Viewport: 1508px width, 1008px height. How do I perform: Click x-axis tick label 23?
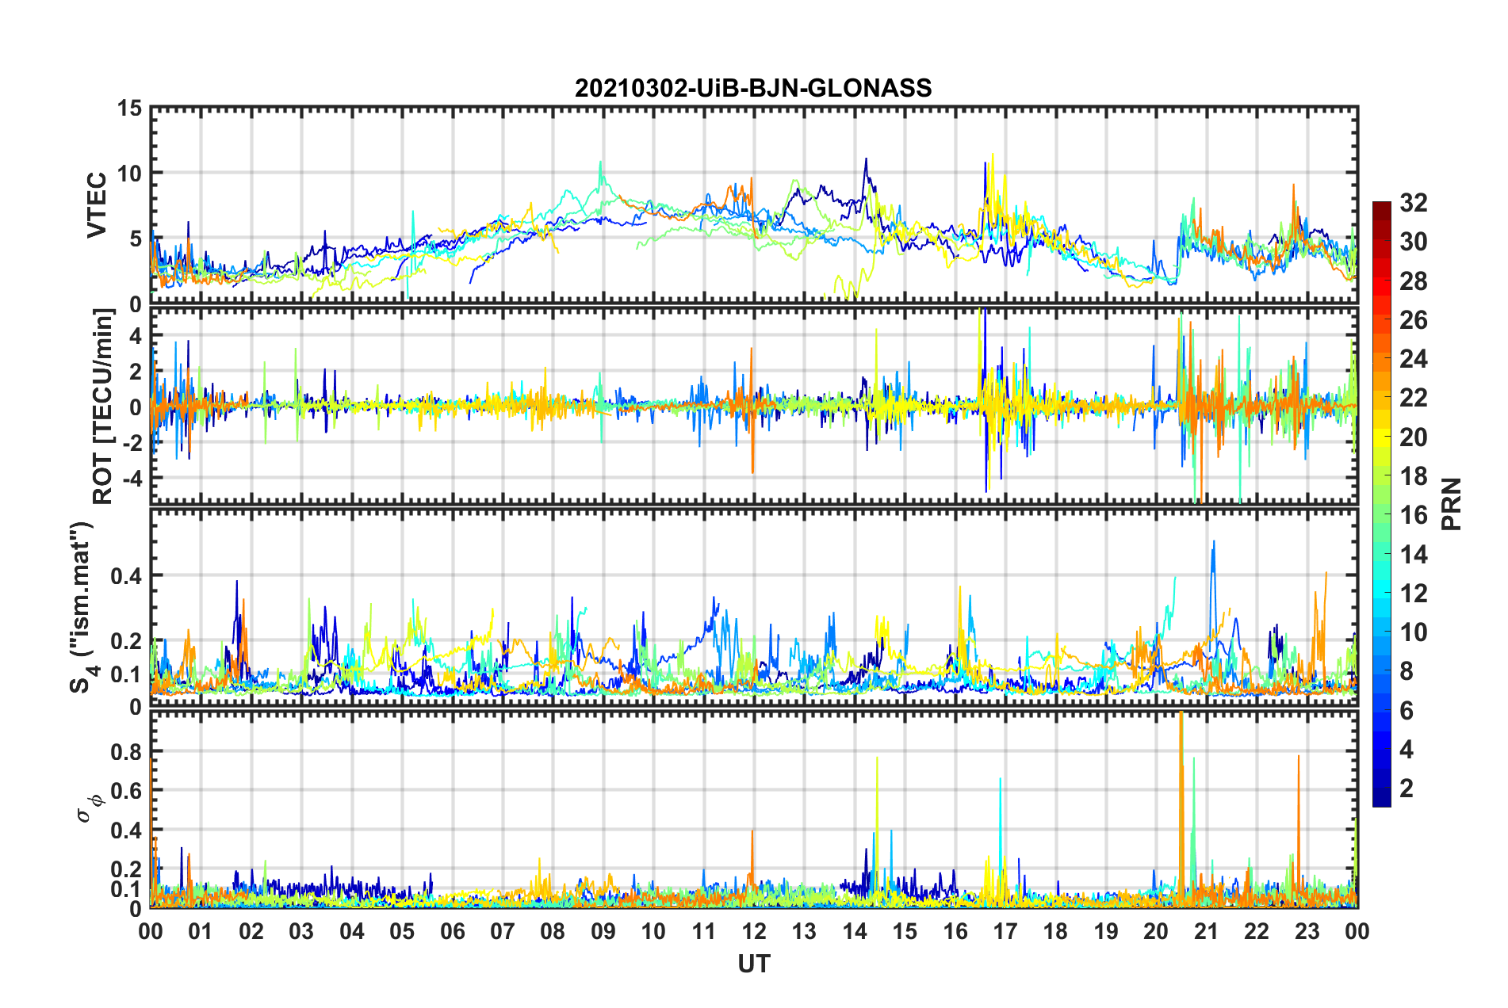click(1307, 931)
